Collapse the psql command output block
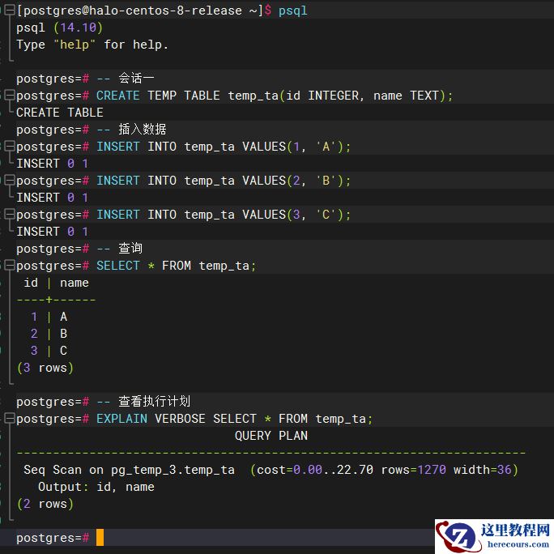Viewport: 554px width, 554px height. click(x=10, y=11)
